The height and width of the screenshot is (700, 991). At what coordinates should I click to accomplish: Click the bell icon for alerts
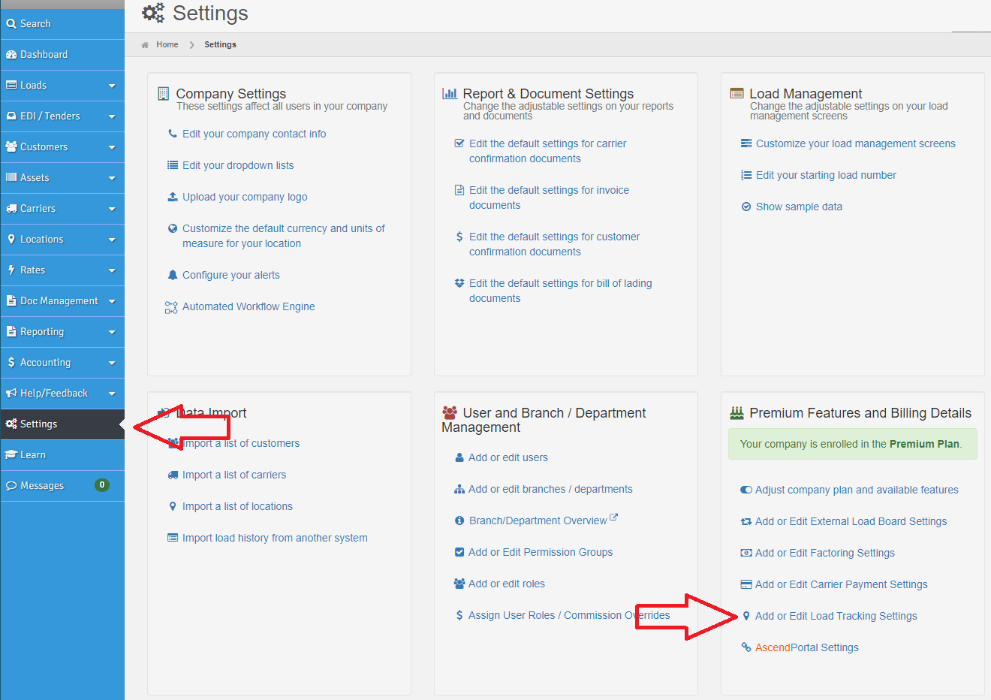coord(173,275)
